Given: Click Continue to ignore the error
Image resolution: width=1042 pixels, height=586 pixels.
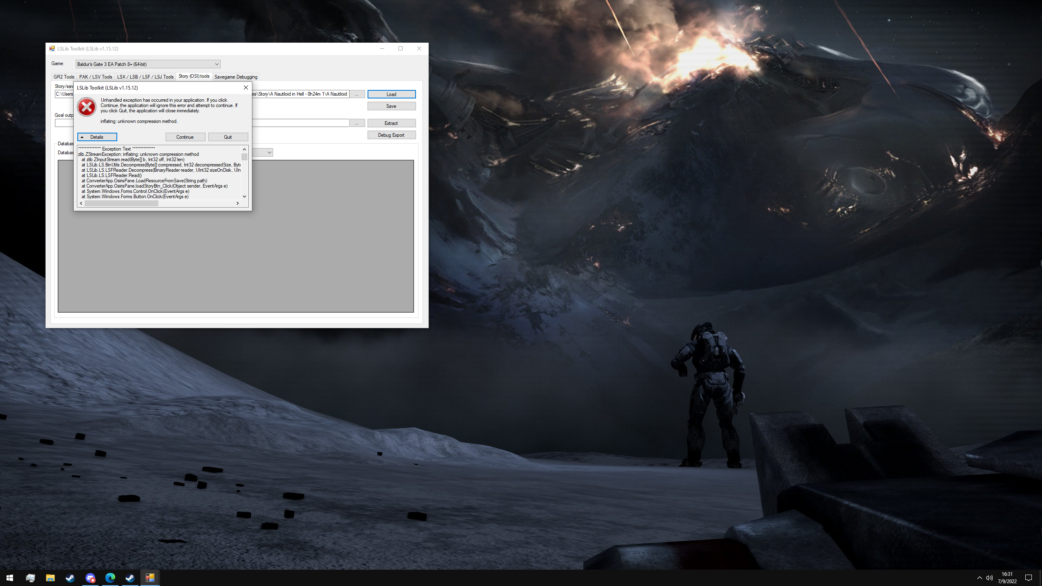Looking at the screenshot, I should coord(185,137).
